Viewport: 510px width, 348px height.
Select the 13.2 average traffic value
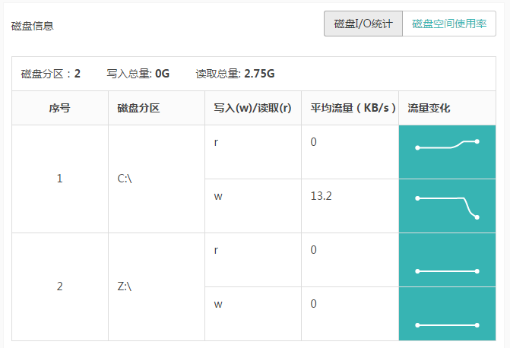(321, 196)
